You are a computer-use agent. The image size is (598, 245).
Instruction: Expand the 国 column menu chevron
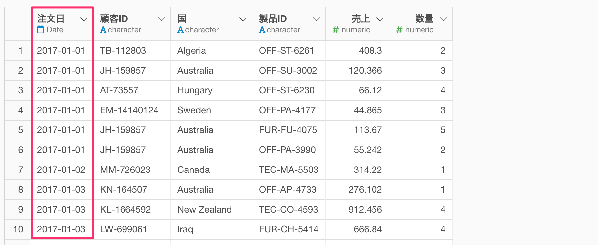pyautogui.click(x=243, y=19)
